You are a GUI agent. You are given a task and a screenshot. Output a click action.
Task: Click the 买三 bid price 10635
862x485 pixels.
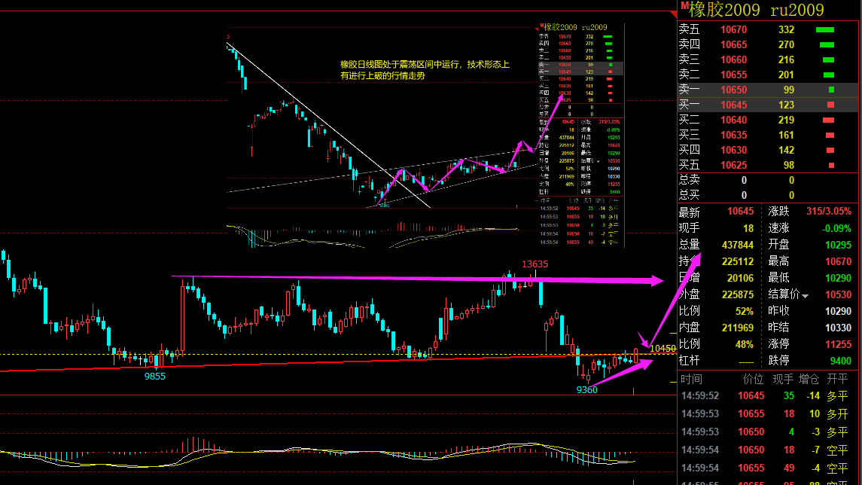733,135
